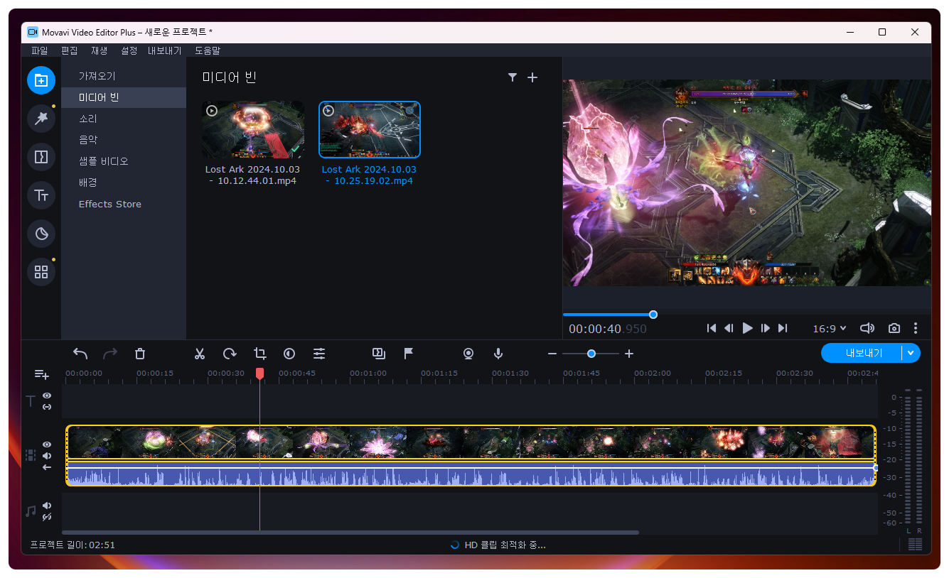This screenshot has height=578, width=949.
Task: Open player more options menu
Action: 916,328
